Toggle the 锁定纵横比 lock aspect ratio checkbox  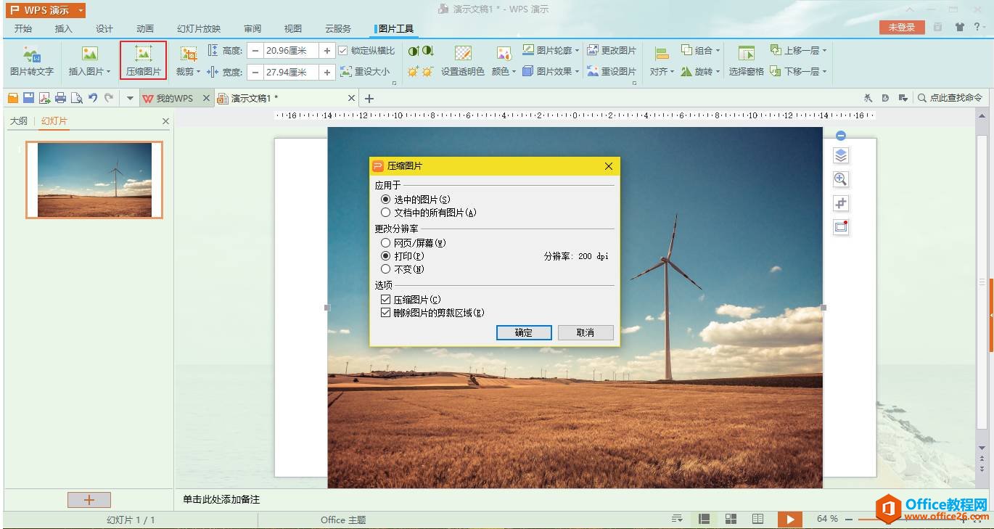click(x=344, y=51)
